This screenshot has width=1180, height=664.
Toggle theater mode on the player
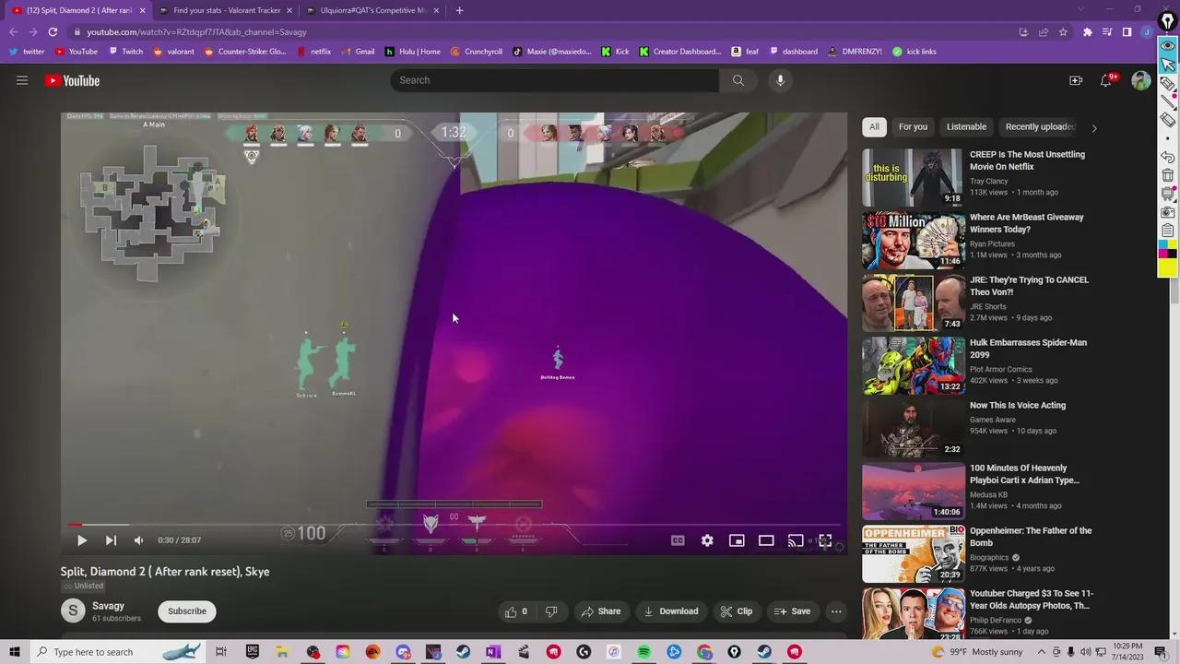(766, 540)
